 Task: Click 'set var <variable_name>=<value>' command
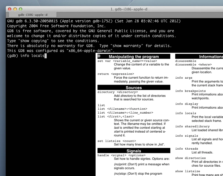[x=127, y=61]
